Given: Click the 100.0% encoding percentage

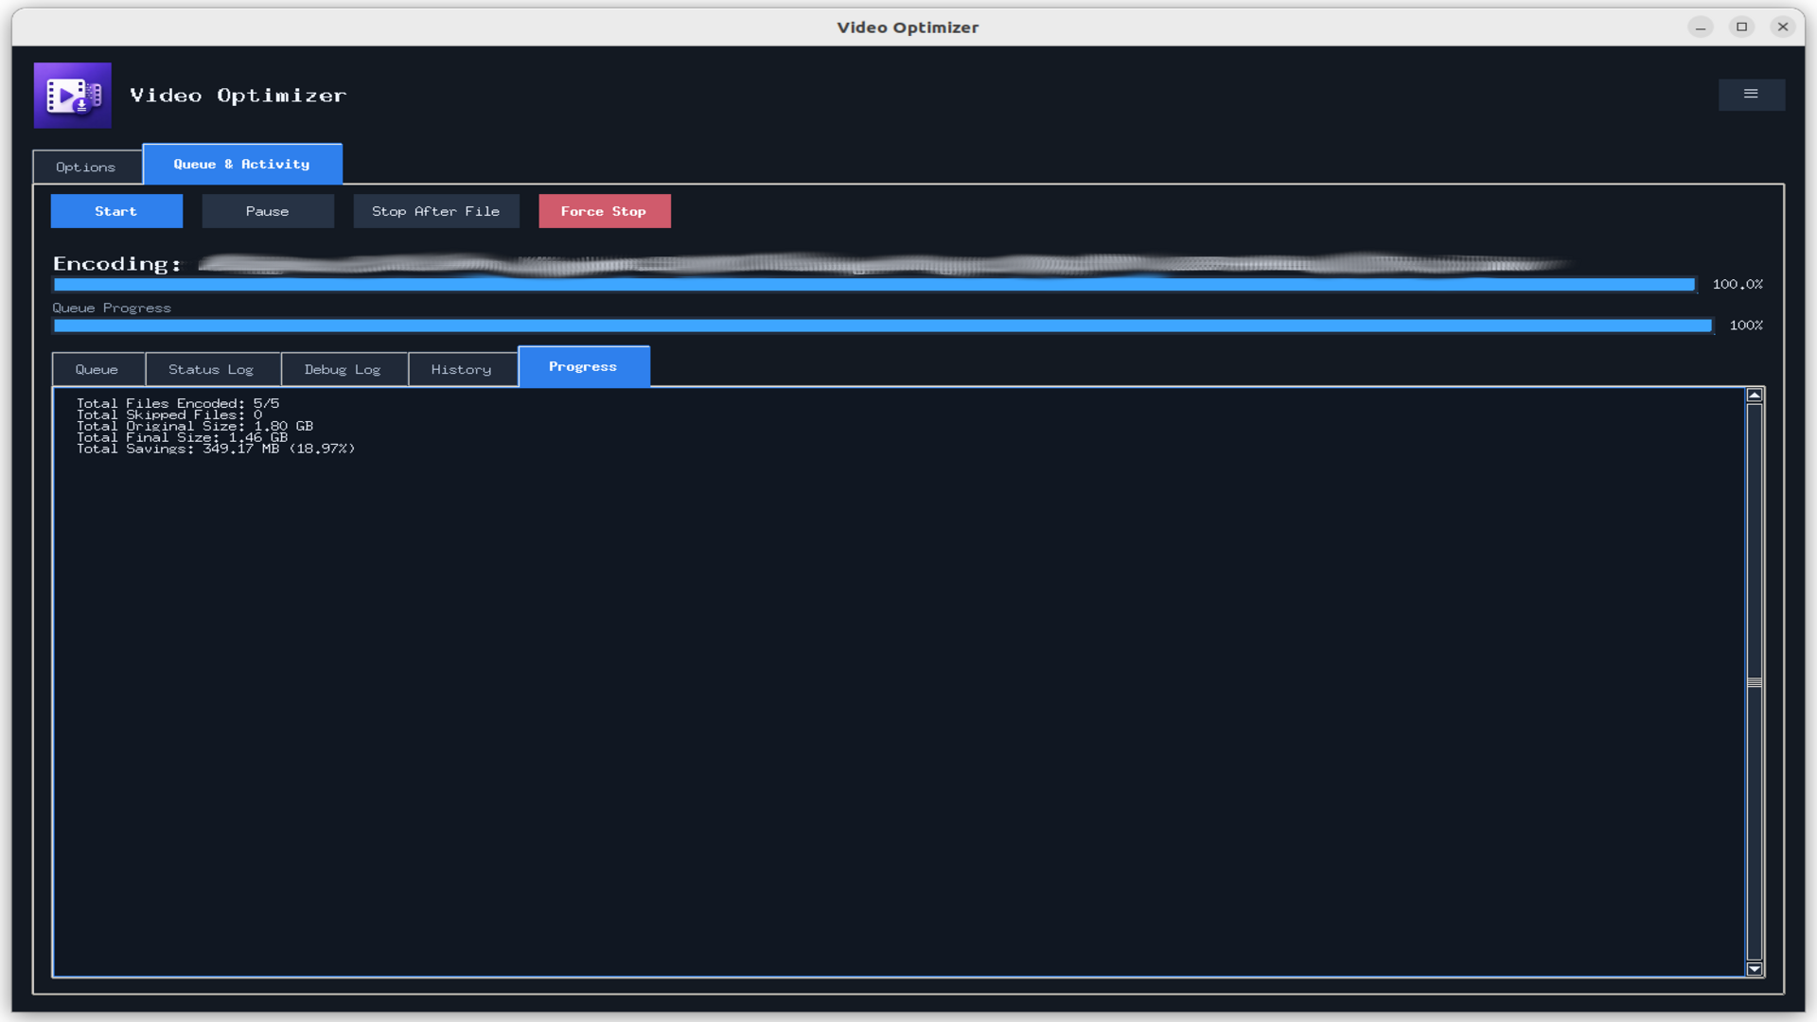Looking at the screenshot, I should [x=1738, y=285].
